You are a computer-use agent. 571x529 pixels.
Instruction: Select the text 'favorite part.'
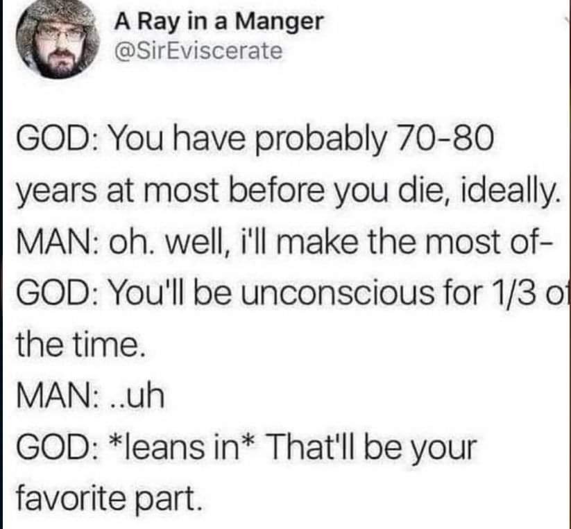click(x=108, y=499)
